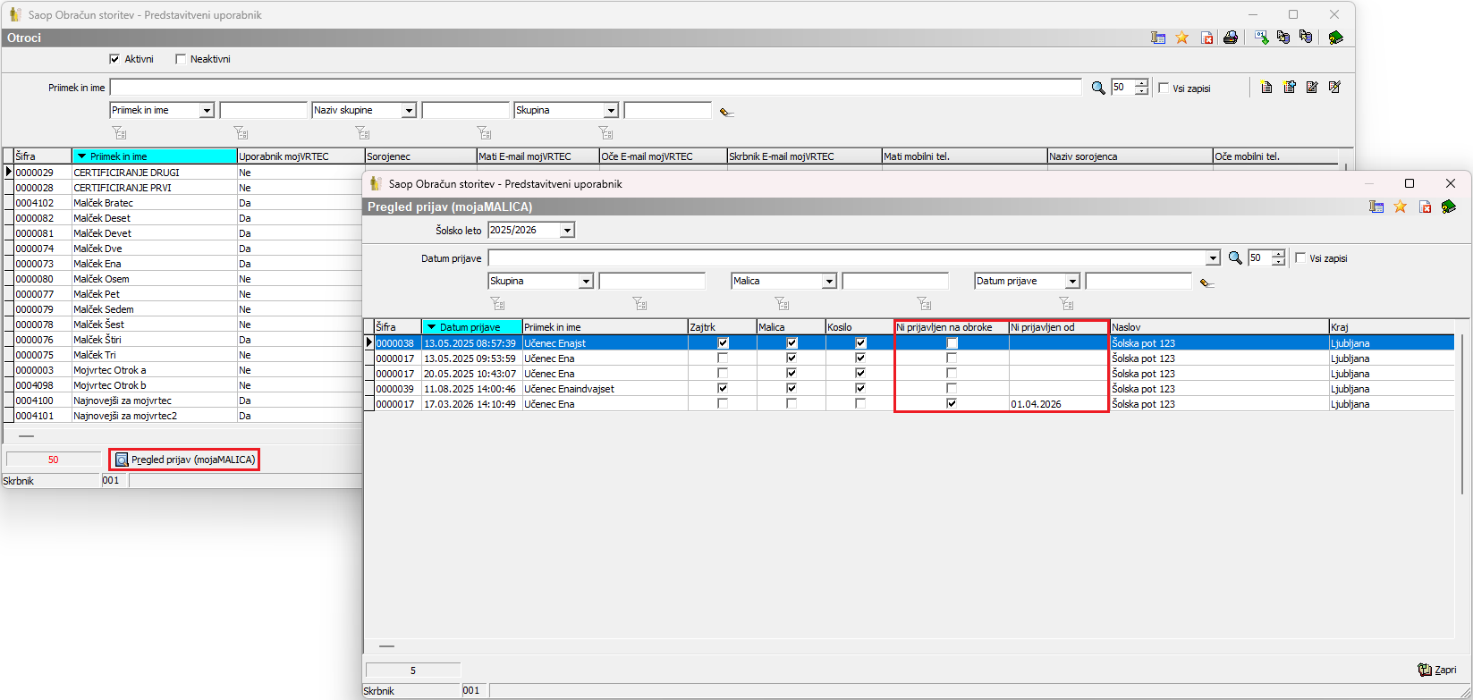Sort by Šifra column header in Pregled prijav
Viewport: 1473px width, 700px height.
[397, 327]
